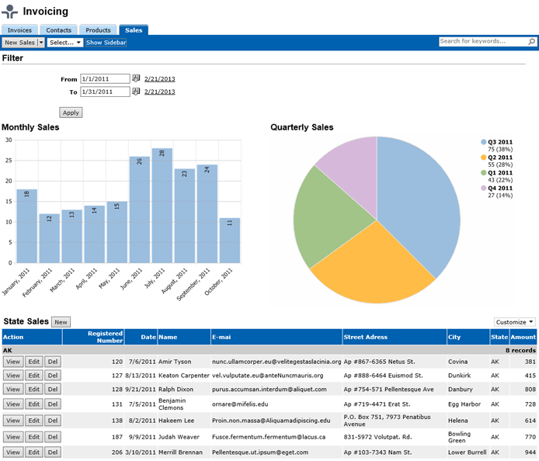Delete Benjamin Clemons' record
The width and height of the screenshot is (539, 461).
click(x=53, y=404)
